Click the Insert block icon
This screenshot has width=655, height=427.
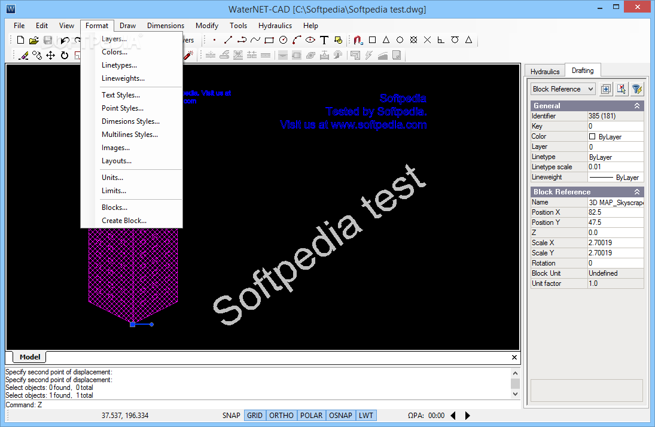[339, 40]
